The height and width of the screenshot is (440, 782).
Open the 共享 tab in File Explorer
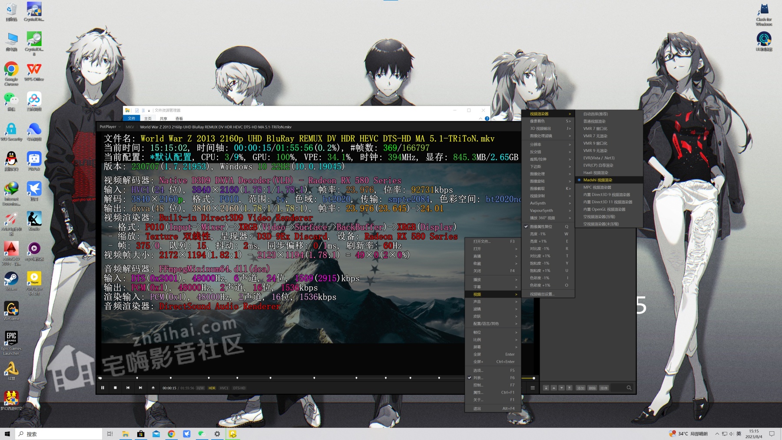pyautogui.click(x=163, y=119)
